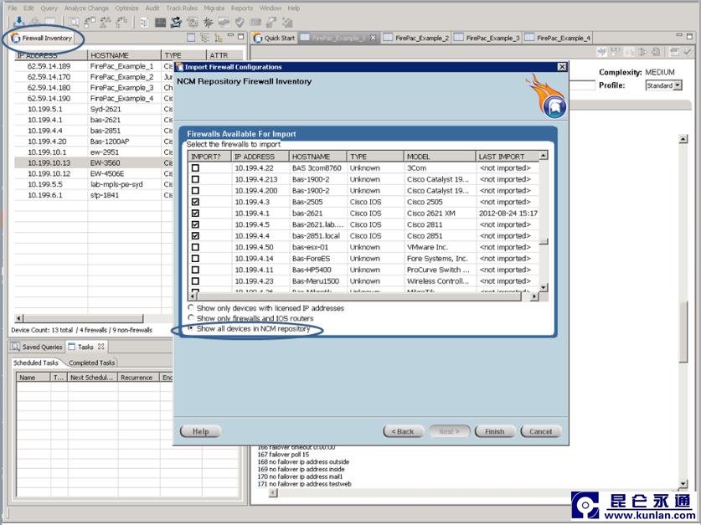Close the Tasks tab with its X icon
The height and width of the screenshot is (525, 701).
click(101, 347)
